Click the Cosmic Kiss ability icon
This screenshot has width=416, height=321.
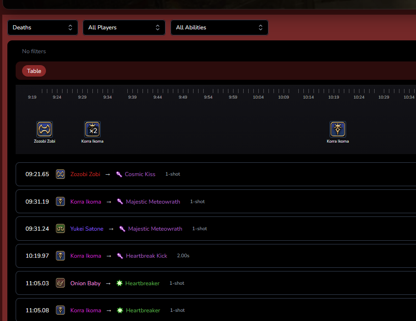[119, 174]
